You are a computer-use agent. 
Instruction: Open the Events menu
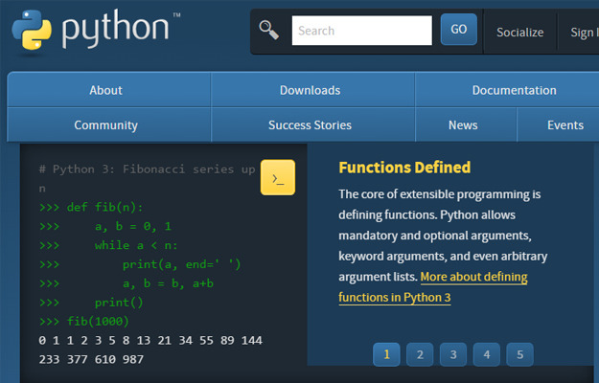pos(565,125)
